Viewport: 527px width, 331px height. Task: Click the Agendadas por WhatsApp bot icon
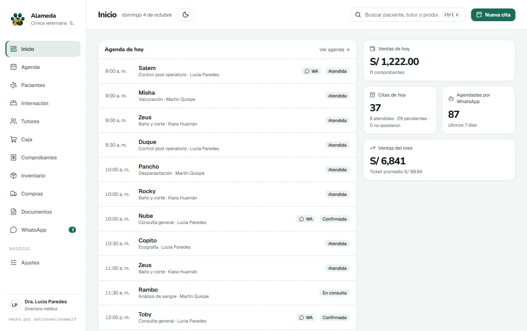(x=451, y=99)
